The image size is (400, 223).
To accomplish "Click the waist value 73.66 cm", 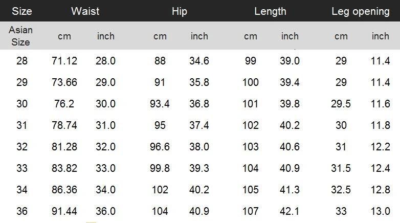I will point(64,82).
